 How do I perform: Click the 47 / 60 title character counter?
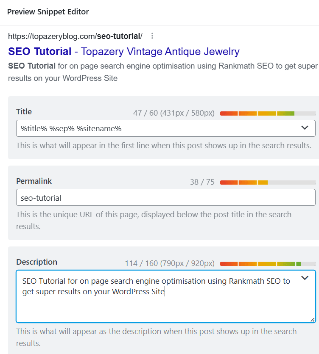173,113
